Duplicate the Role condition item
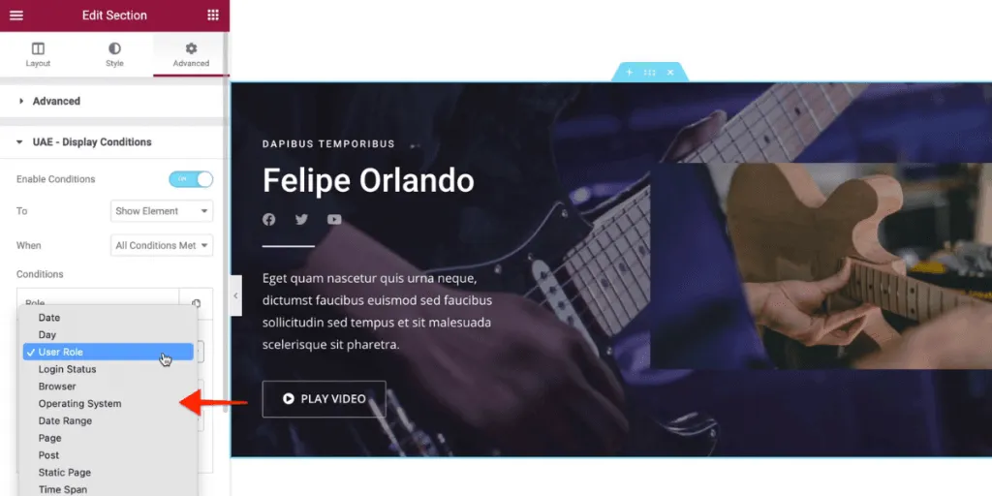992x496 pixels. click(196, 303)
